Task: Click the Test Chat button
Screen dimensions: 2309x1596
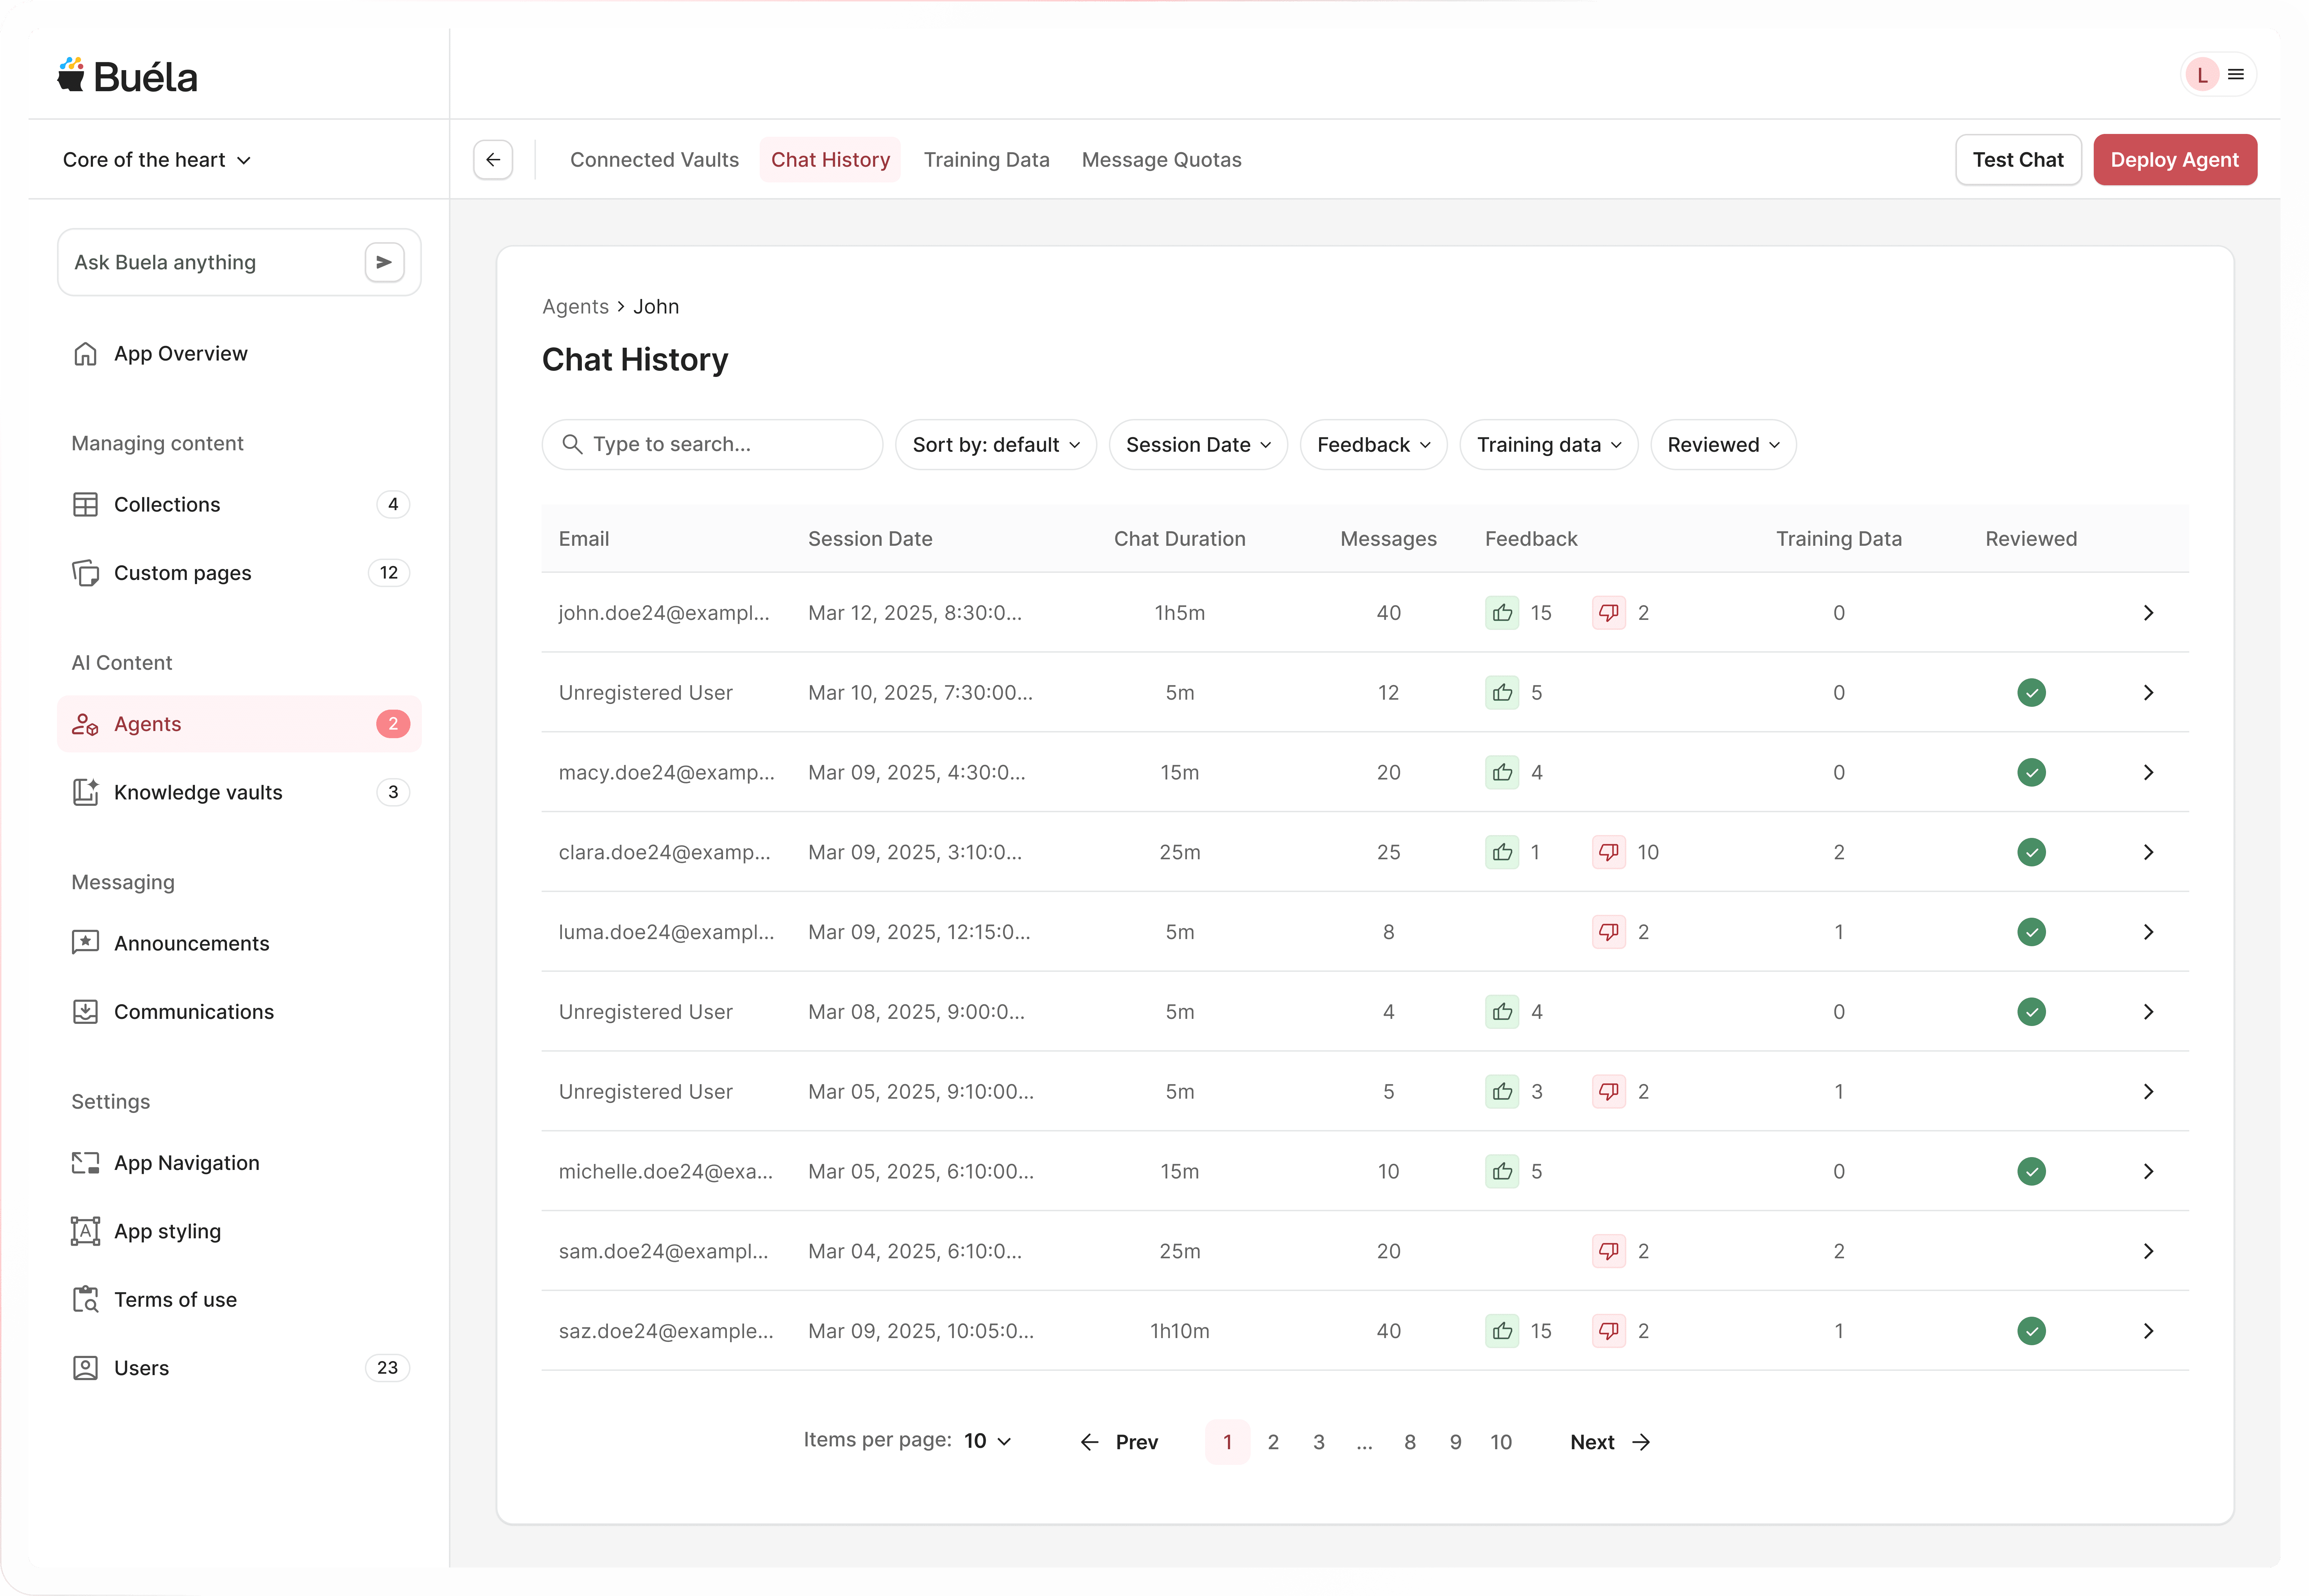Action: (2017, 160)
